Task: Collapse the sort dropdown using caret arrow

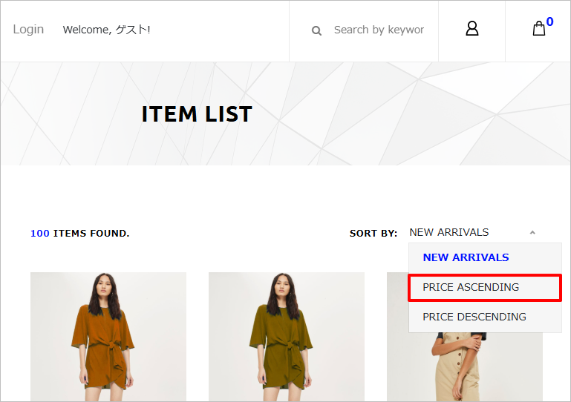Action: (x=532, y=232)
